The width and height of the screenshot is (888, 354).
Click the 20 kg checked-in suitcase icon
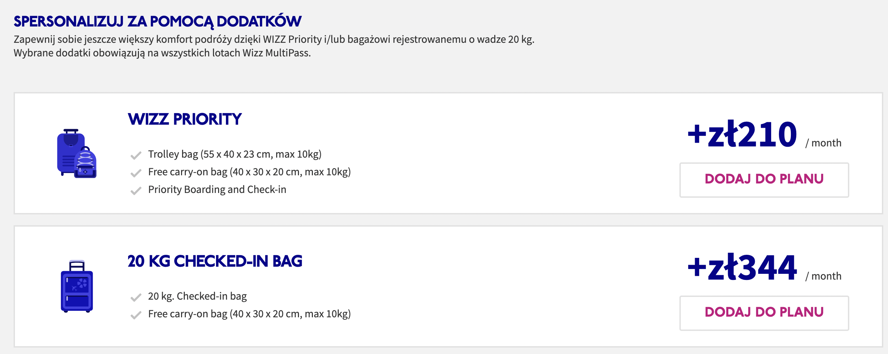76,286
